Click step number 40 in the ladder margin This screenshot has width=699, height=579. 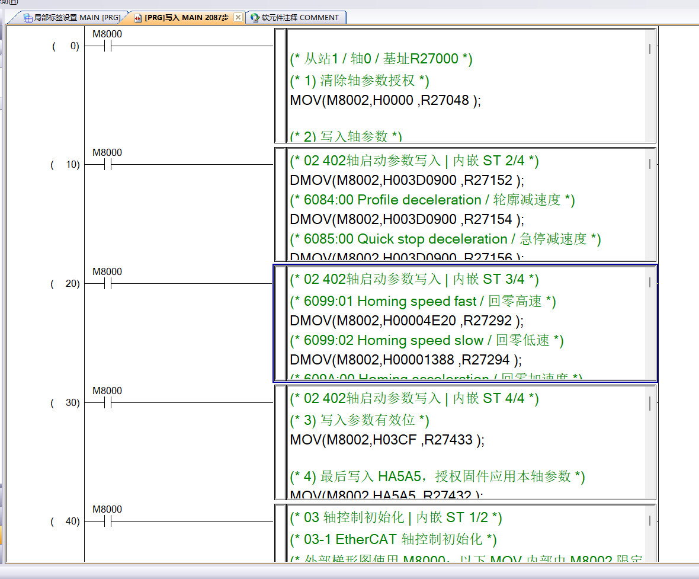pos(66,522)
